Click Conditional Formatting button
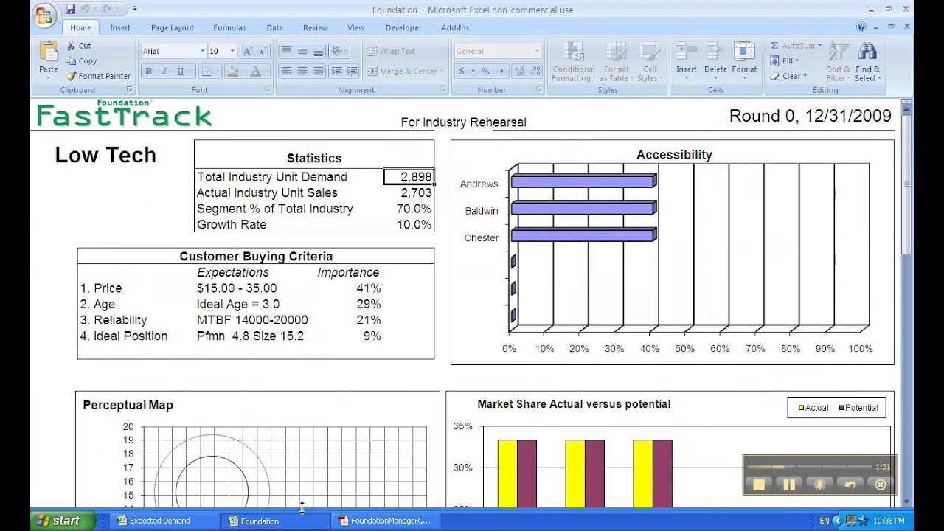Image resolution: width=944 pixels, height=531 pixels. pyautogui.click(x=574, y=62)
